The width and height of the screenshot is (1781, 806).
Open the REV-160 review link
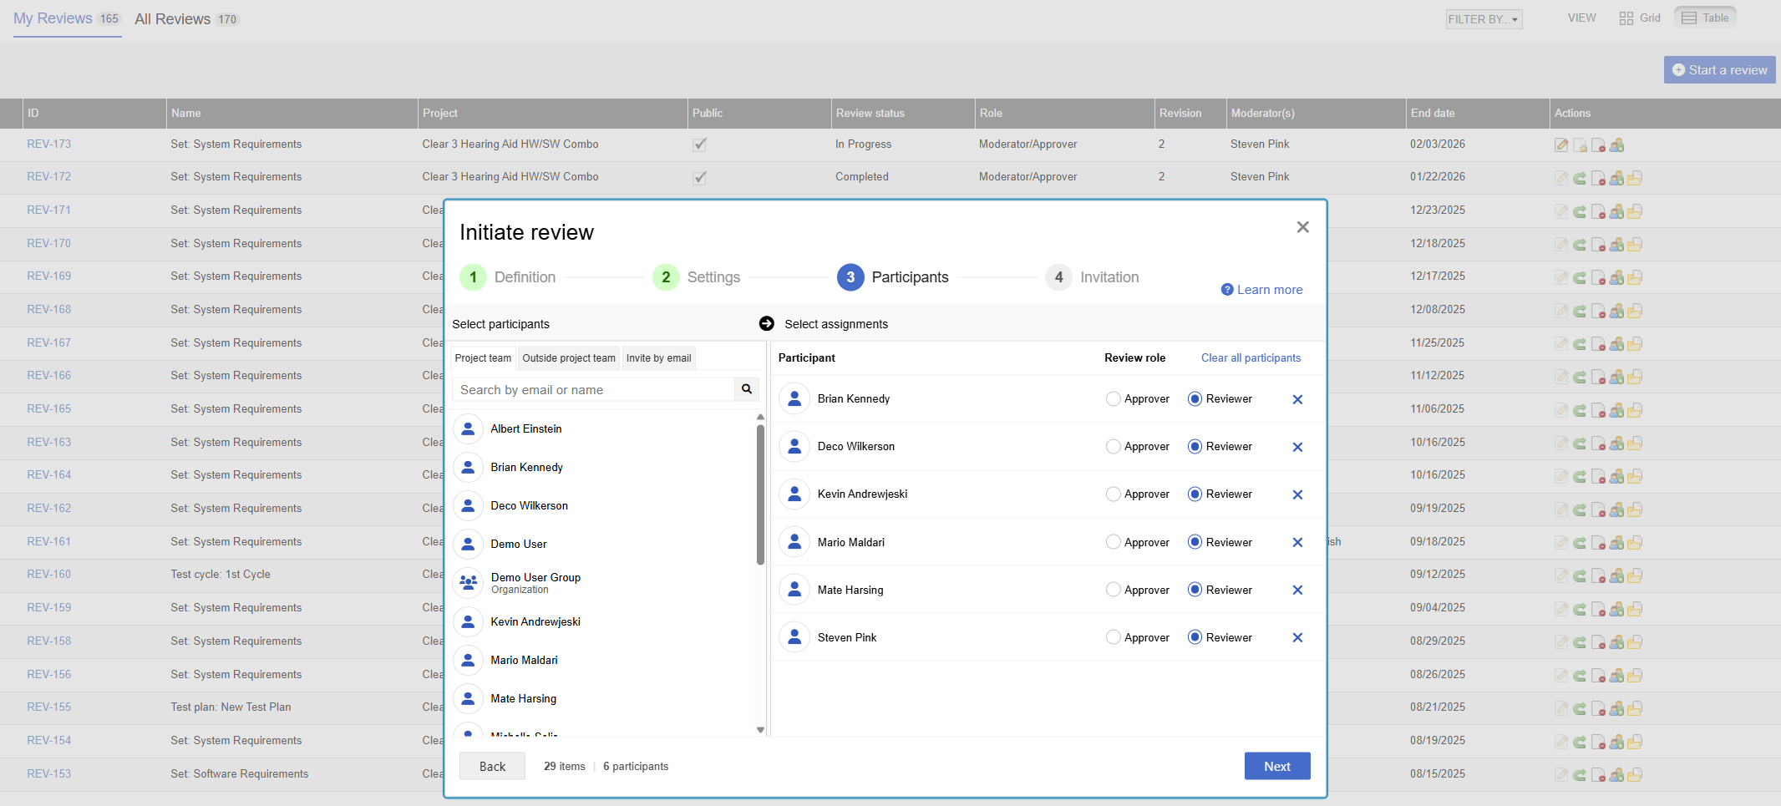point(48,574)
